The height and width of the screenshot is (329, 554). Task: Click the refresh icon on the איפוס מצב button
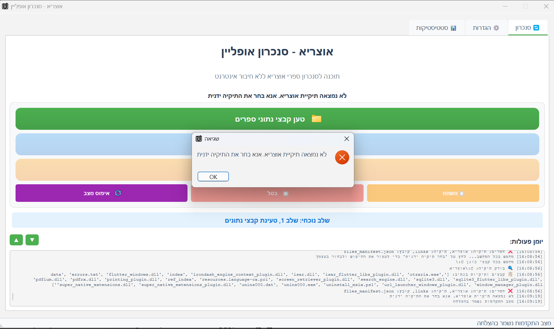[118, 193]
